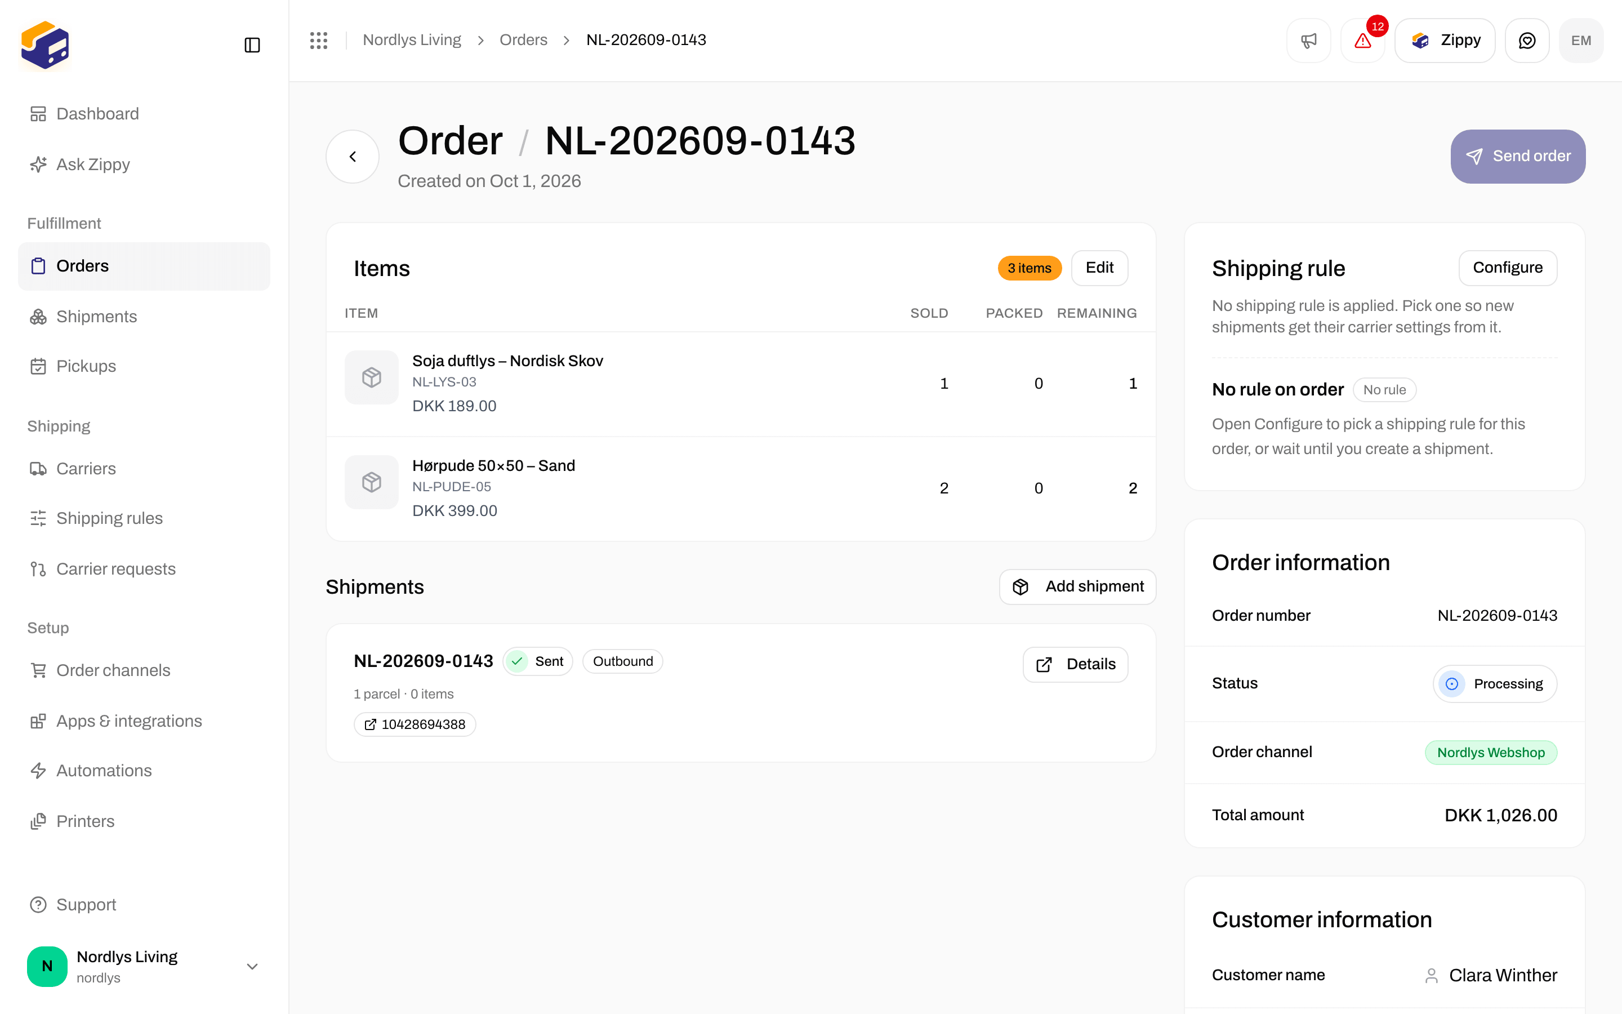Open Carriers in the sidebar
1622x1014 pixels.
tap(144, 469)
